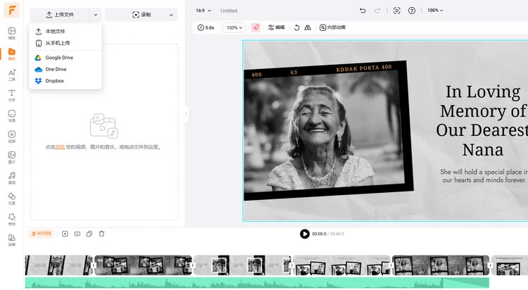Viewport: 528px width, 290px height.
Task: Expand the 录制 record dropdown
Action: coord(170,14)
